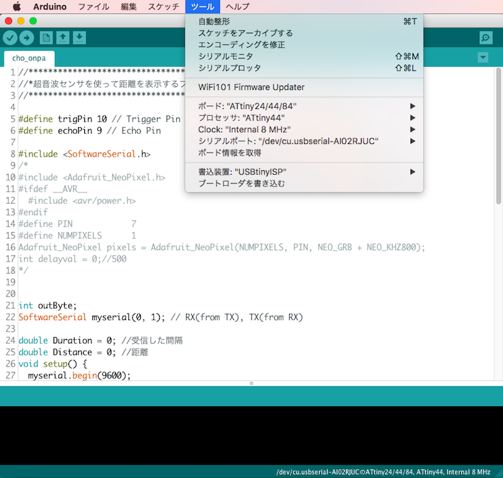The height and width of the screenshot is (478, 503).
Task: Click the 'double Distance = 0;' line
Action: [84, 352]
